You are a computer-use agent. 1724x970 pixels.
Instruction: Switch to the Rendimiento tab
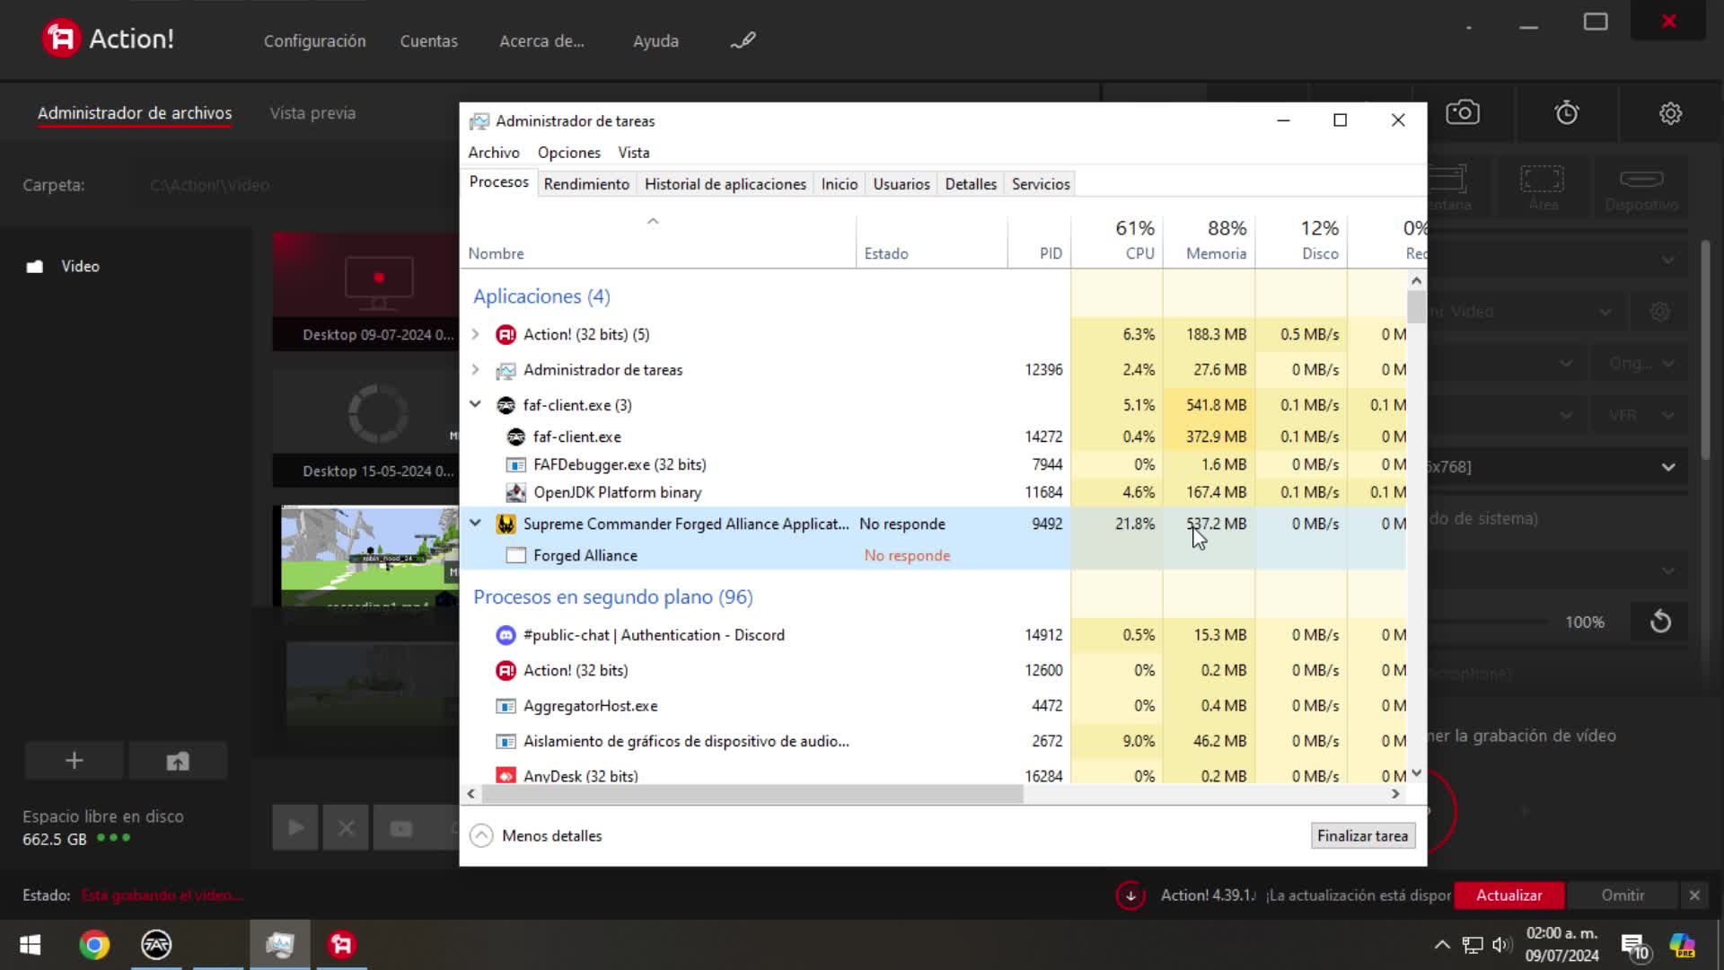pyautogui.click(x=586, y=184)
